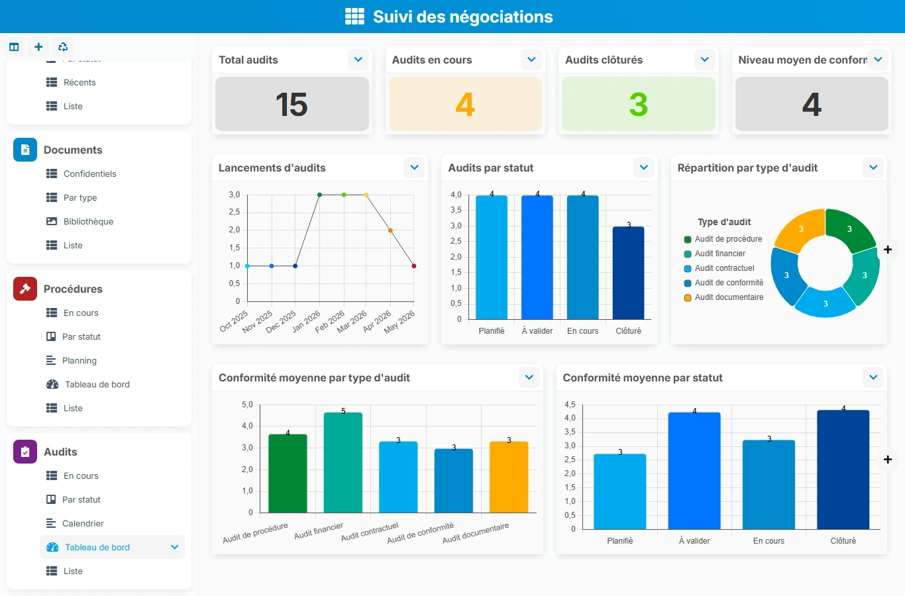Open Récents view in sidebar
The image size is (905, 596).
(80, 82)
